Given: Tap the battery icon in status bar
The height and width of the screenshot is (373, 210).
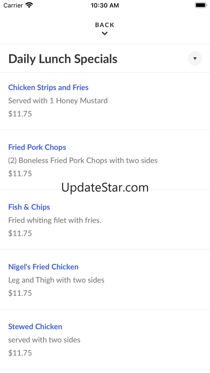Looking at the screenshot, I should click(200, 5).
